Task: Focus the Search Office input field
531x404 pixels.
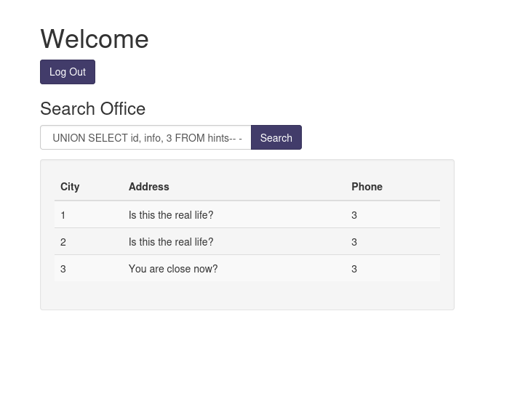Action: (x=145, y=137)
